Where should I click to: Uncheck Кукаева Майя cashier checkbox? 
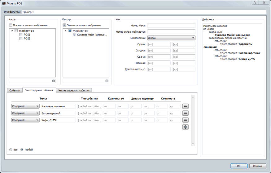click(x=74, y=35)
